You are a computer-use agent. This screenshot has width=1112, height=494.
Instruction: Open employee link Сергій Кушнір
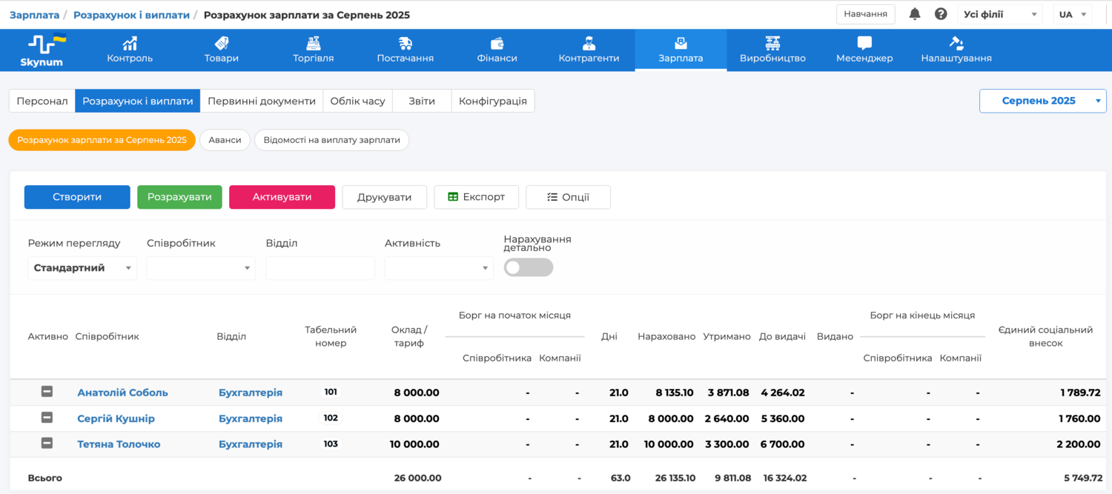[x=116, y=418]
